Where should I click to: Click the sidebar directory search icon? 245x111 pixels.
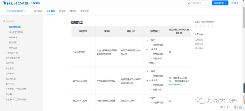(x=4, y=21)
